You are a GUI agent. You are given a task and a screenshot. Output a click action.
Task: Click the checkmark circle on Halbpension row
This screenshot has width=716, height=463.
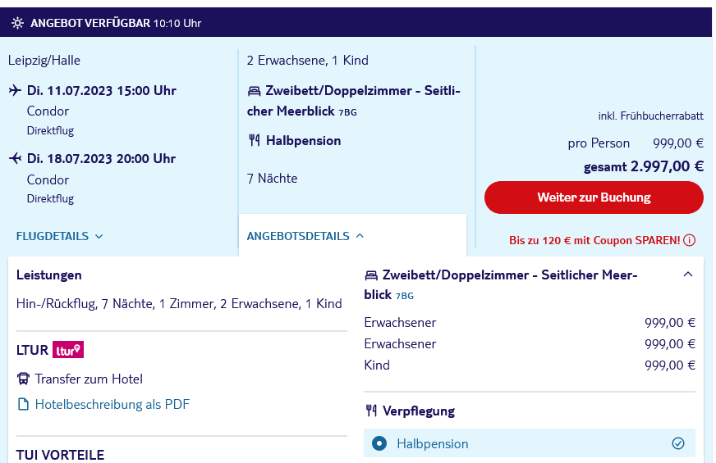(x=678, y=443)
